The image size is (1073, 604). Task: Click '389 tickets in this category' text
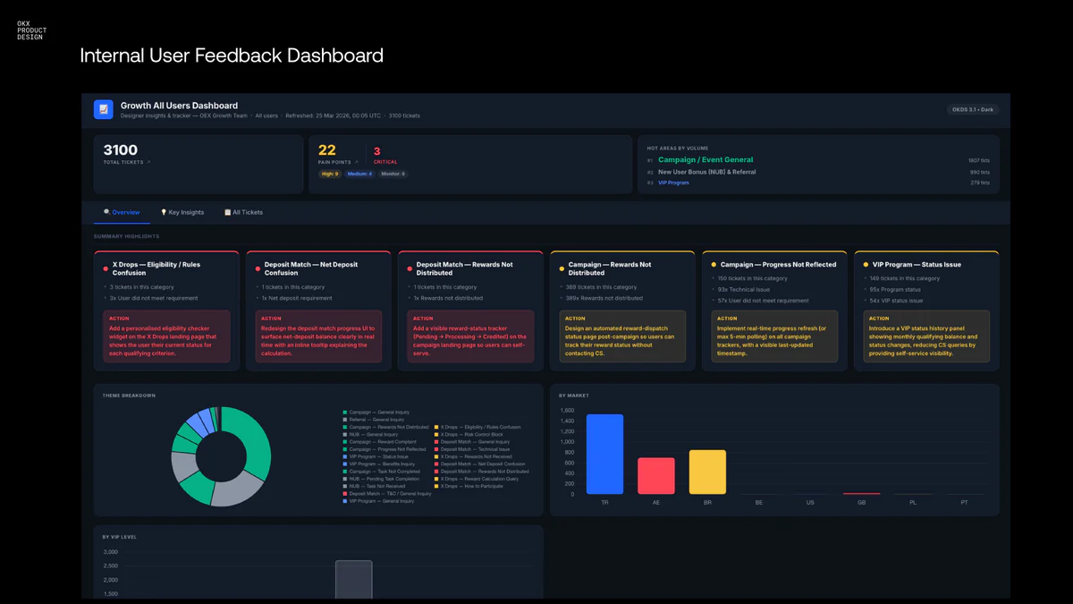point(601,287)
